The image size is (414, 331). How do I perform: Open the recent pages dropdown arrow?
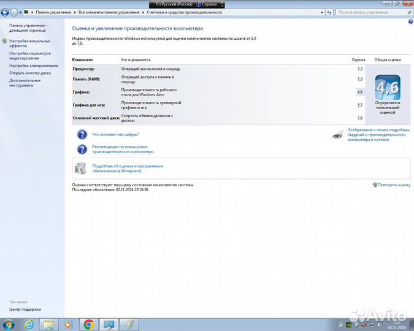click(x=20, y=12)
